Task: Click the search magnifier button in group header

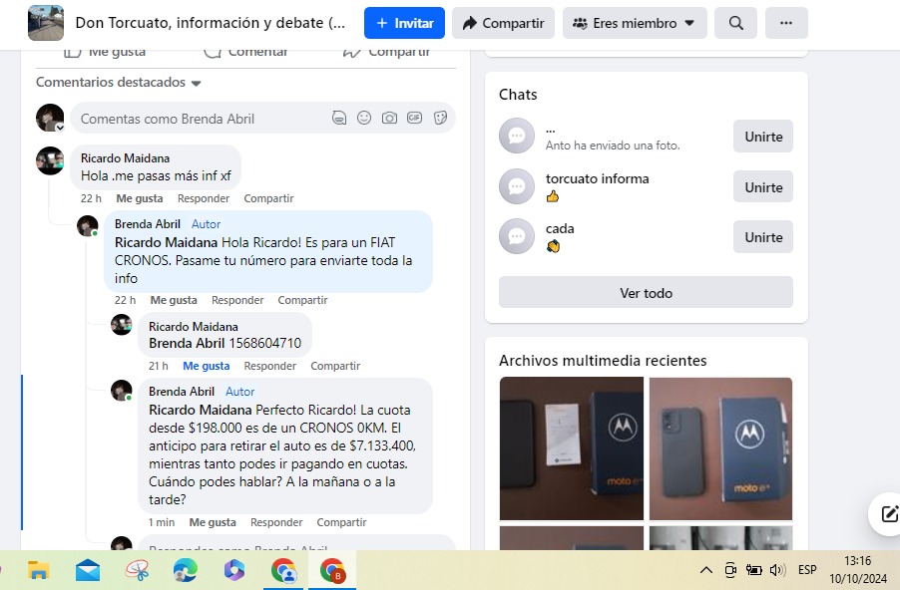Action: click(735, 23)
